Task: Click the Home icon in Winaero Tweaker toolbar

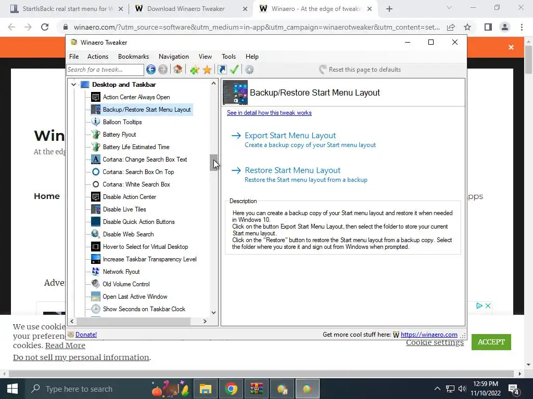Action: click(177, 70)
